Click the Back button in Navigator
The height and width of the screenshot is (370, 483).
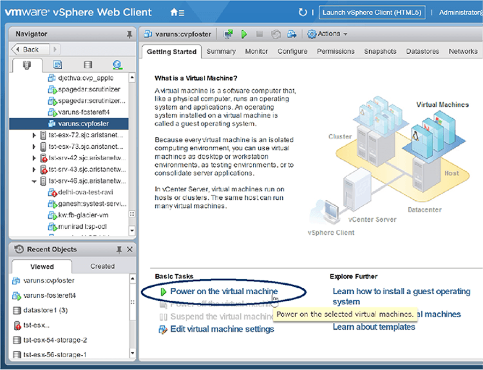pyautogui.click(x=30, y=49)
